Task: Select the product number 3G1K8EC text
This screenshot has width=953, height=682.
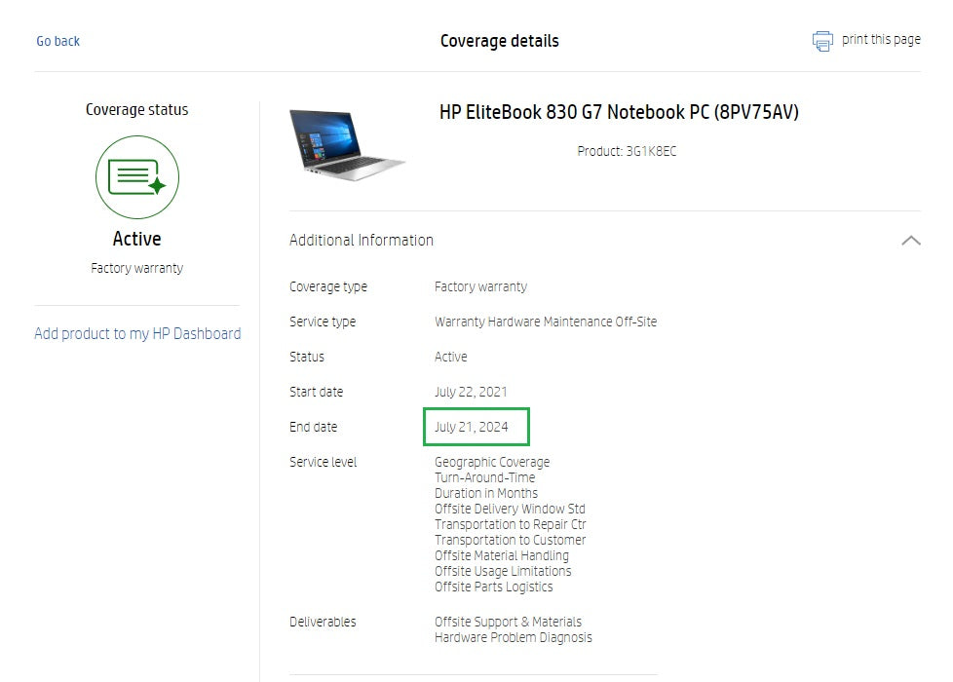Action: 651,151
